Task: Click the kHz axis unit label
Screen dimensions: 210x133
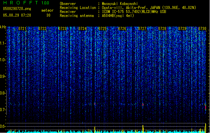Action: pos(3,27)
